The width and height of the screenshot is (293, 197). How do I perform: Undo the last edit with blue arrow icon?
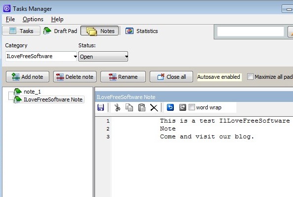(170, 107)
